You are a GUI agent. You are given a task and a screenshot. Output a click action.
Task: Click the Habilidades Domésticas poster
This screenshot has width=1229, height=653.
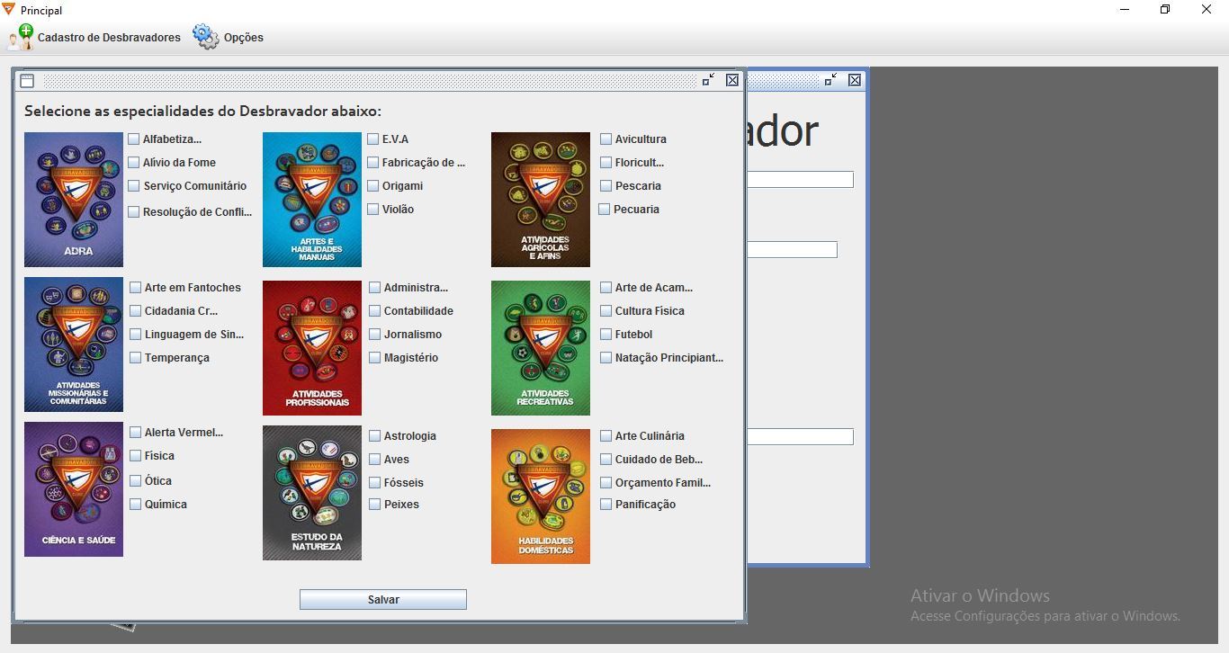click(x=541, y=496)
